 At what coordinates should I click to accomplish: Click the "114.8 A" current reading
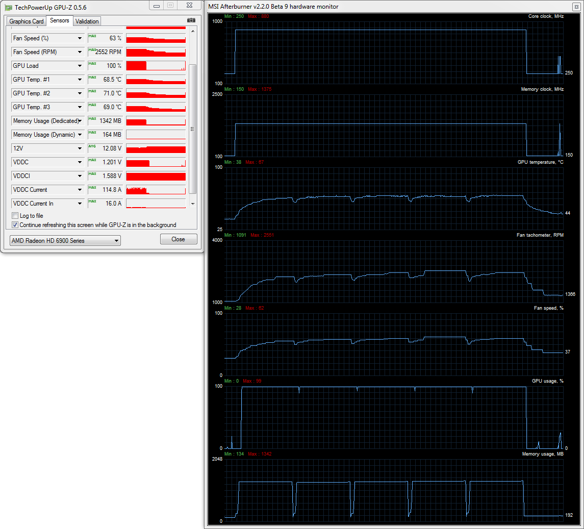(x=112, y=190)
